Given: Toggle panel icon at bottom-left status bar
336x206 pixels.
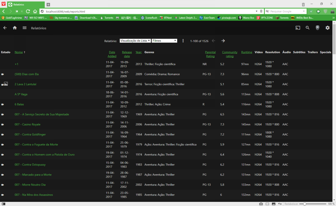Looking at the screenshot, I should 4,204.
